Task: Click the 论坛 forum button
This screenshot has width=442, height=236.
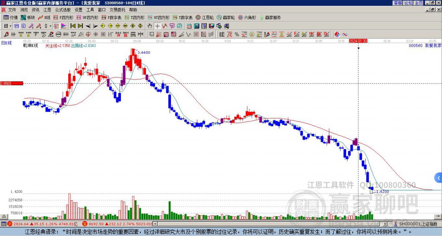Action: [408, 3]
